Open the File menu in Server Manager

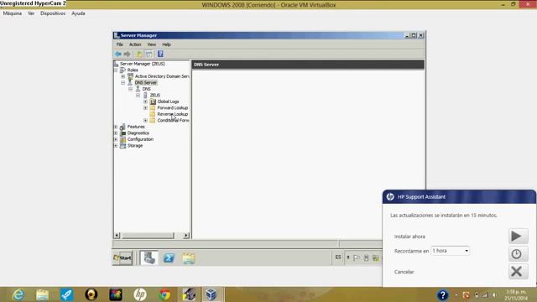click(x=119, y=44)
